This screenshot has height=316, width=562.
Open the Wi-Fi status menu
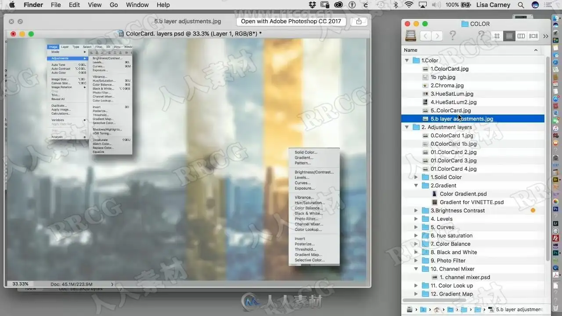point(409,5)
